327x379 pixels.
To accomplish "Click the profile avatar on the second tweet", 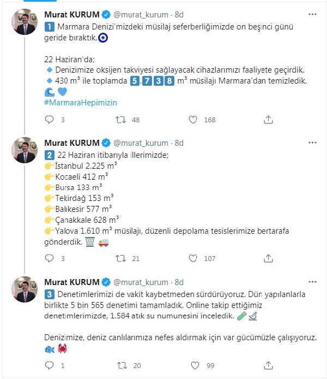I will pyautogui.click(x=25, y=150).
